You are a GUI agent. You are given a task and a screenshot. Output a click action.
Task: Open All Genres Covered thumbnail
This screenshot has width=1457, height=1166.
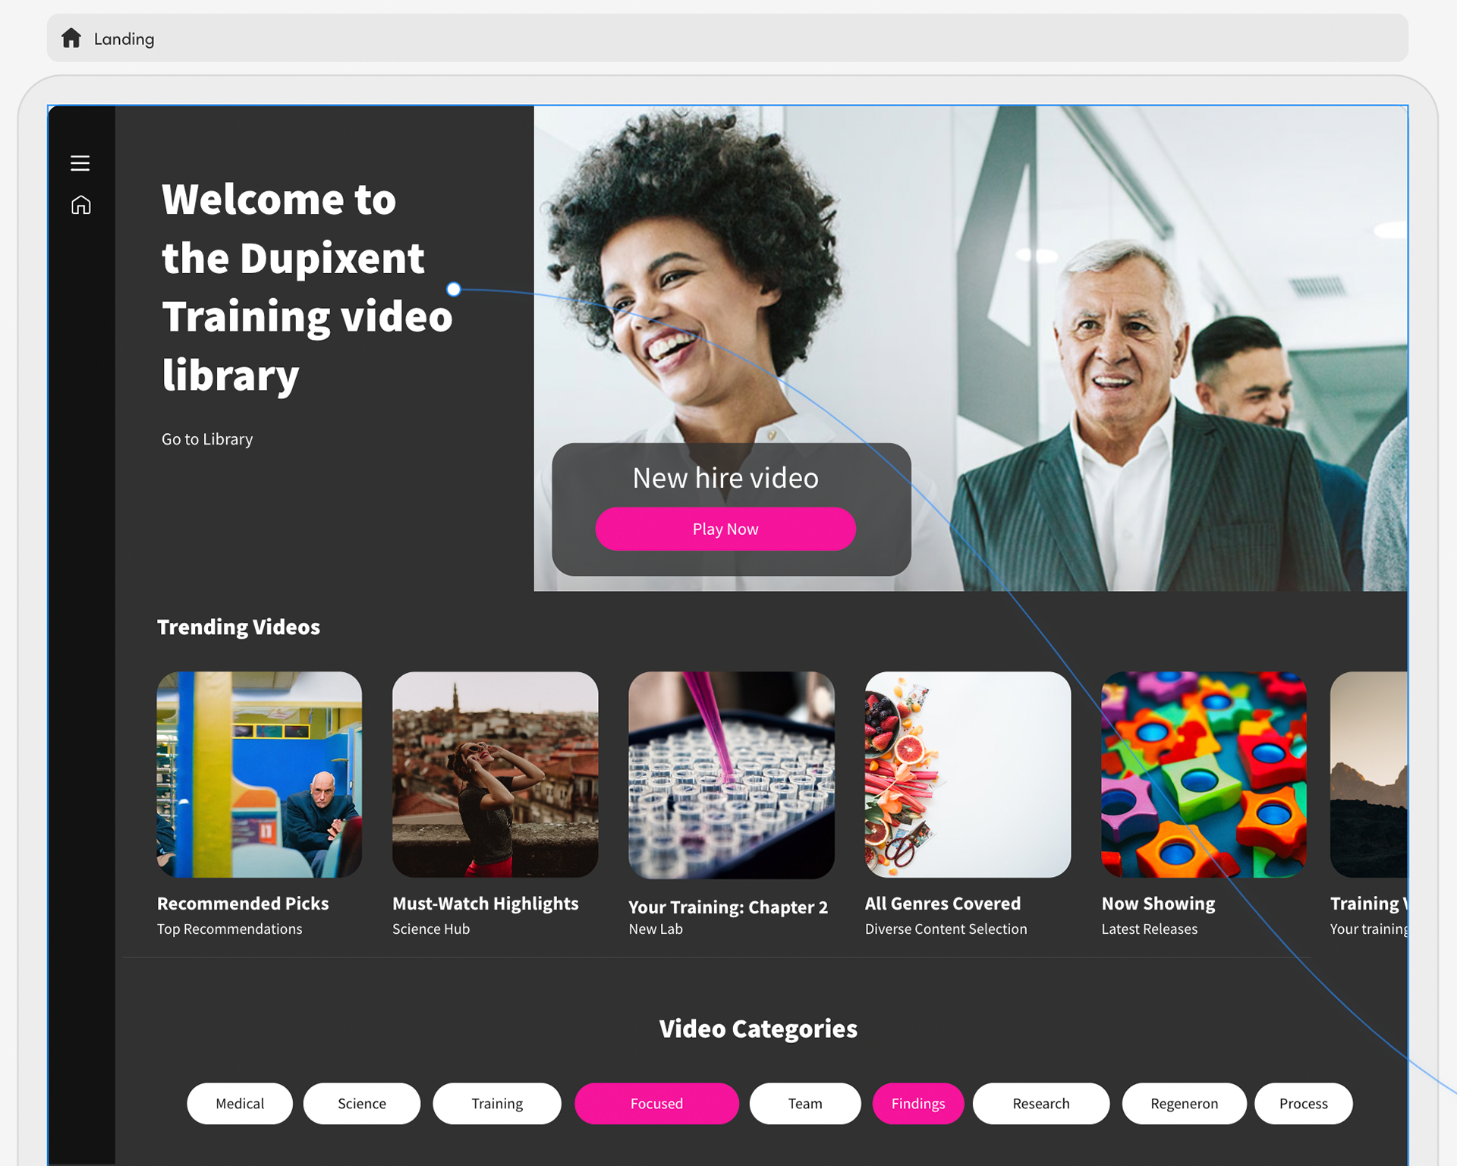click(x=968, y=775)
